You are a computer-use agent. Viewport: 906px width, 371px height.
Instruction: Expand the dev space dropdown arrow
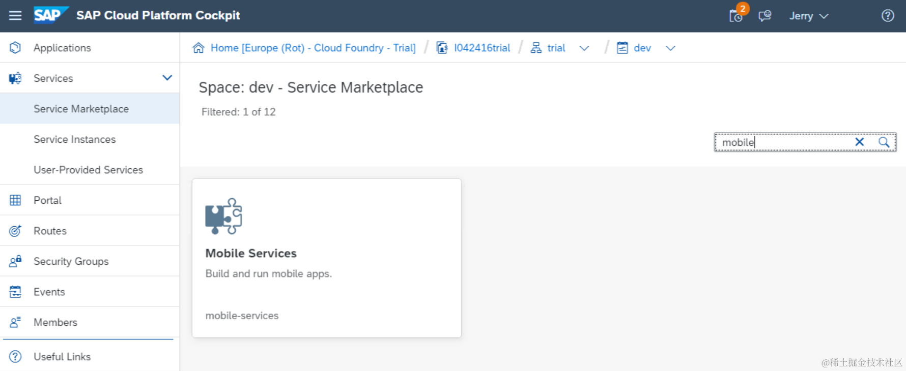pyautogui.click(x=670, y=48)
